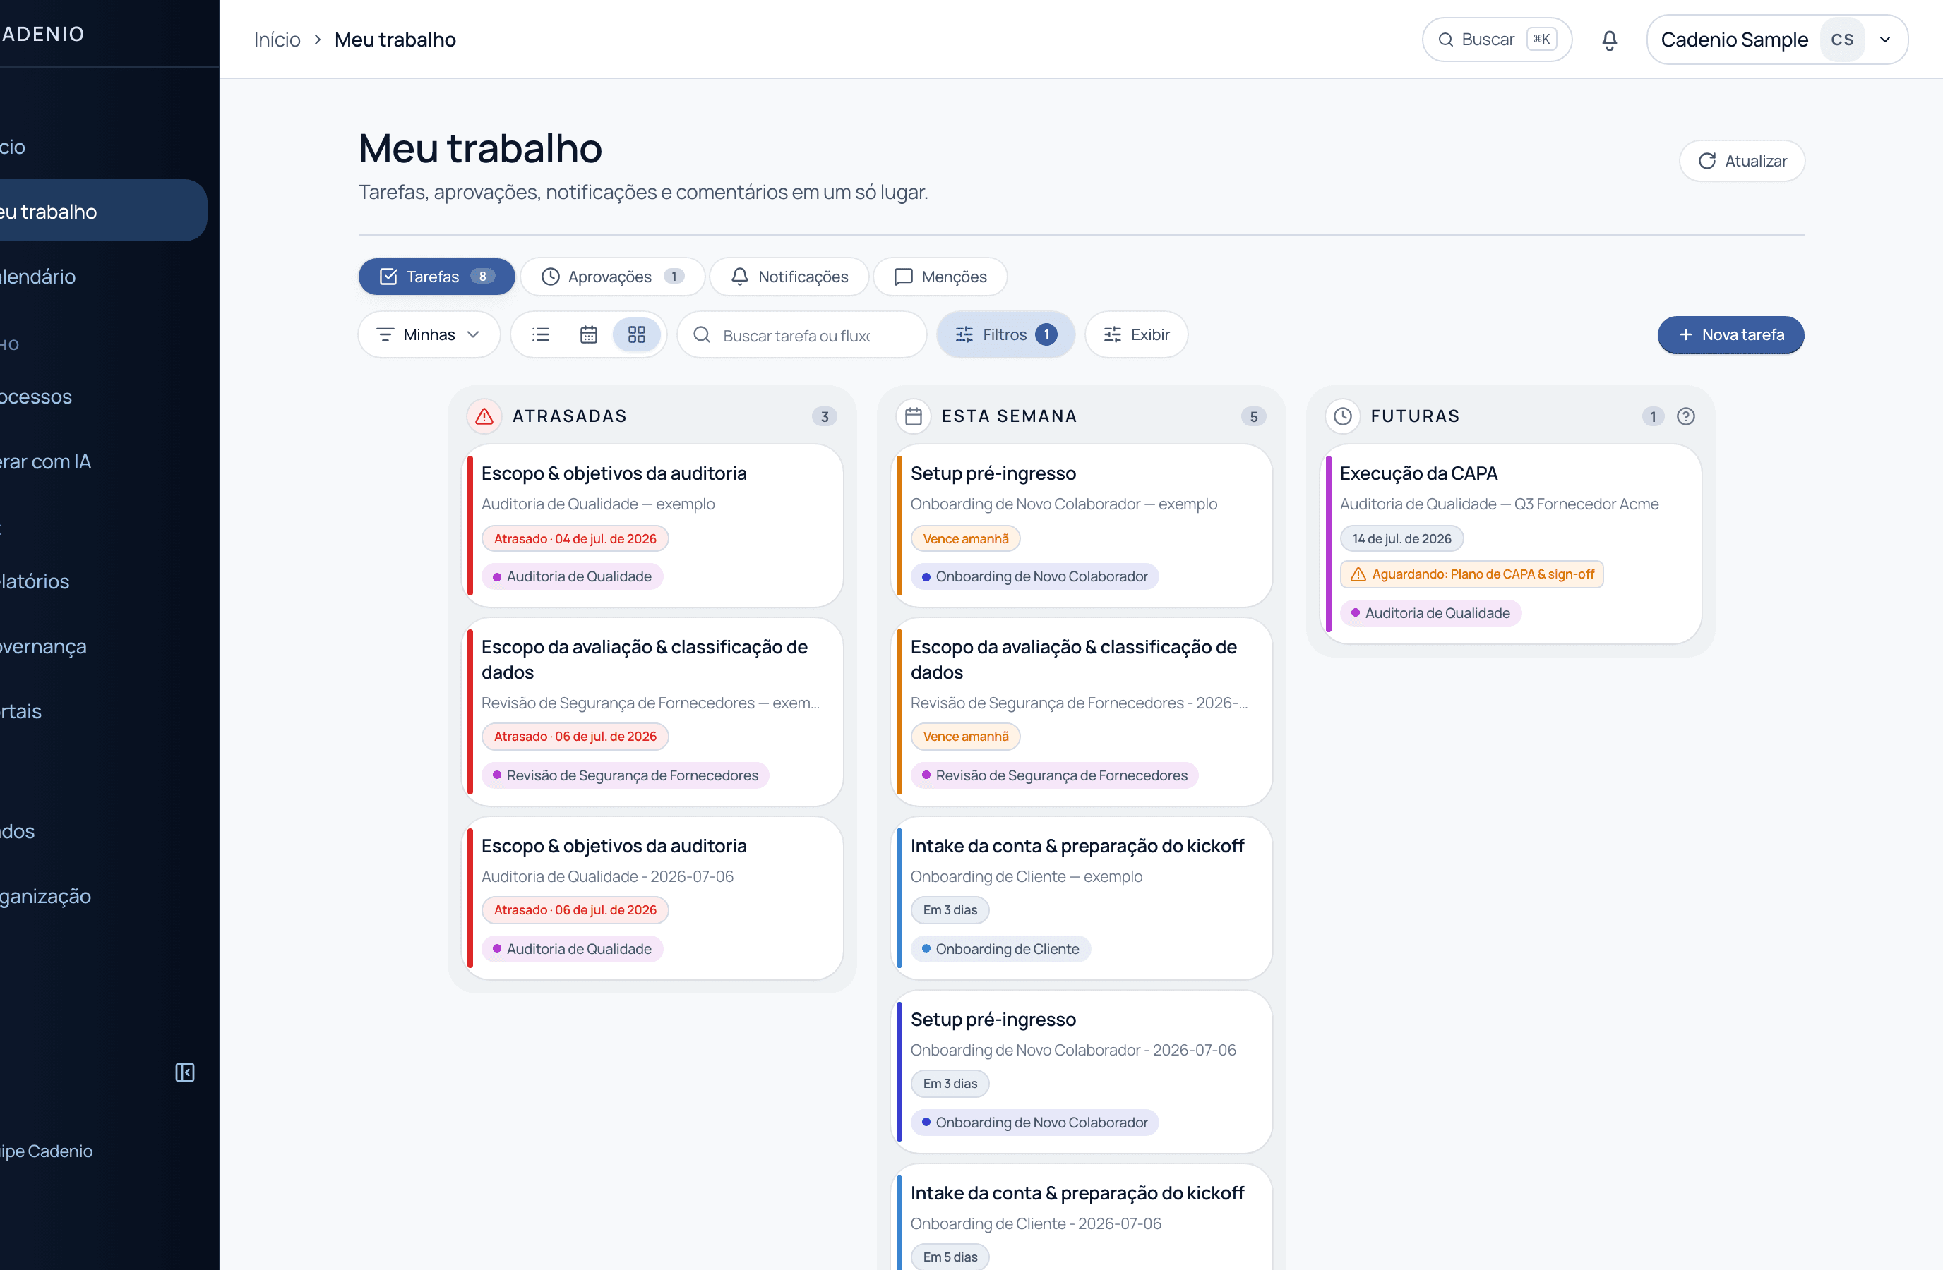Switch to the Aprovações tab
Screen dimensions: 1943x1270
pos(612,277)
